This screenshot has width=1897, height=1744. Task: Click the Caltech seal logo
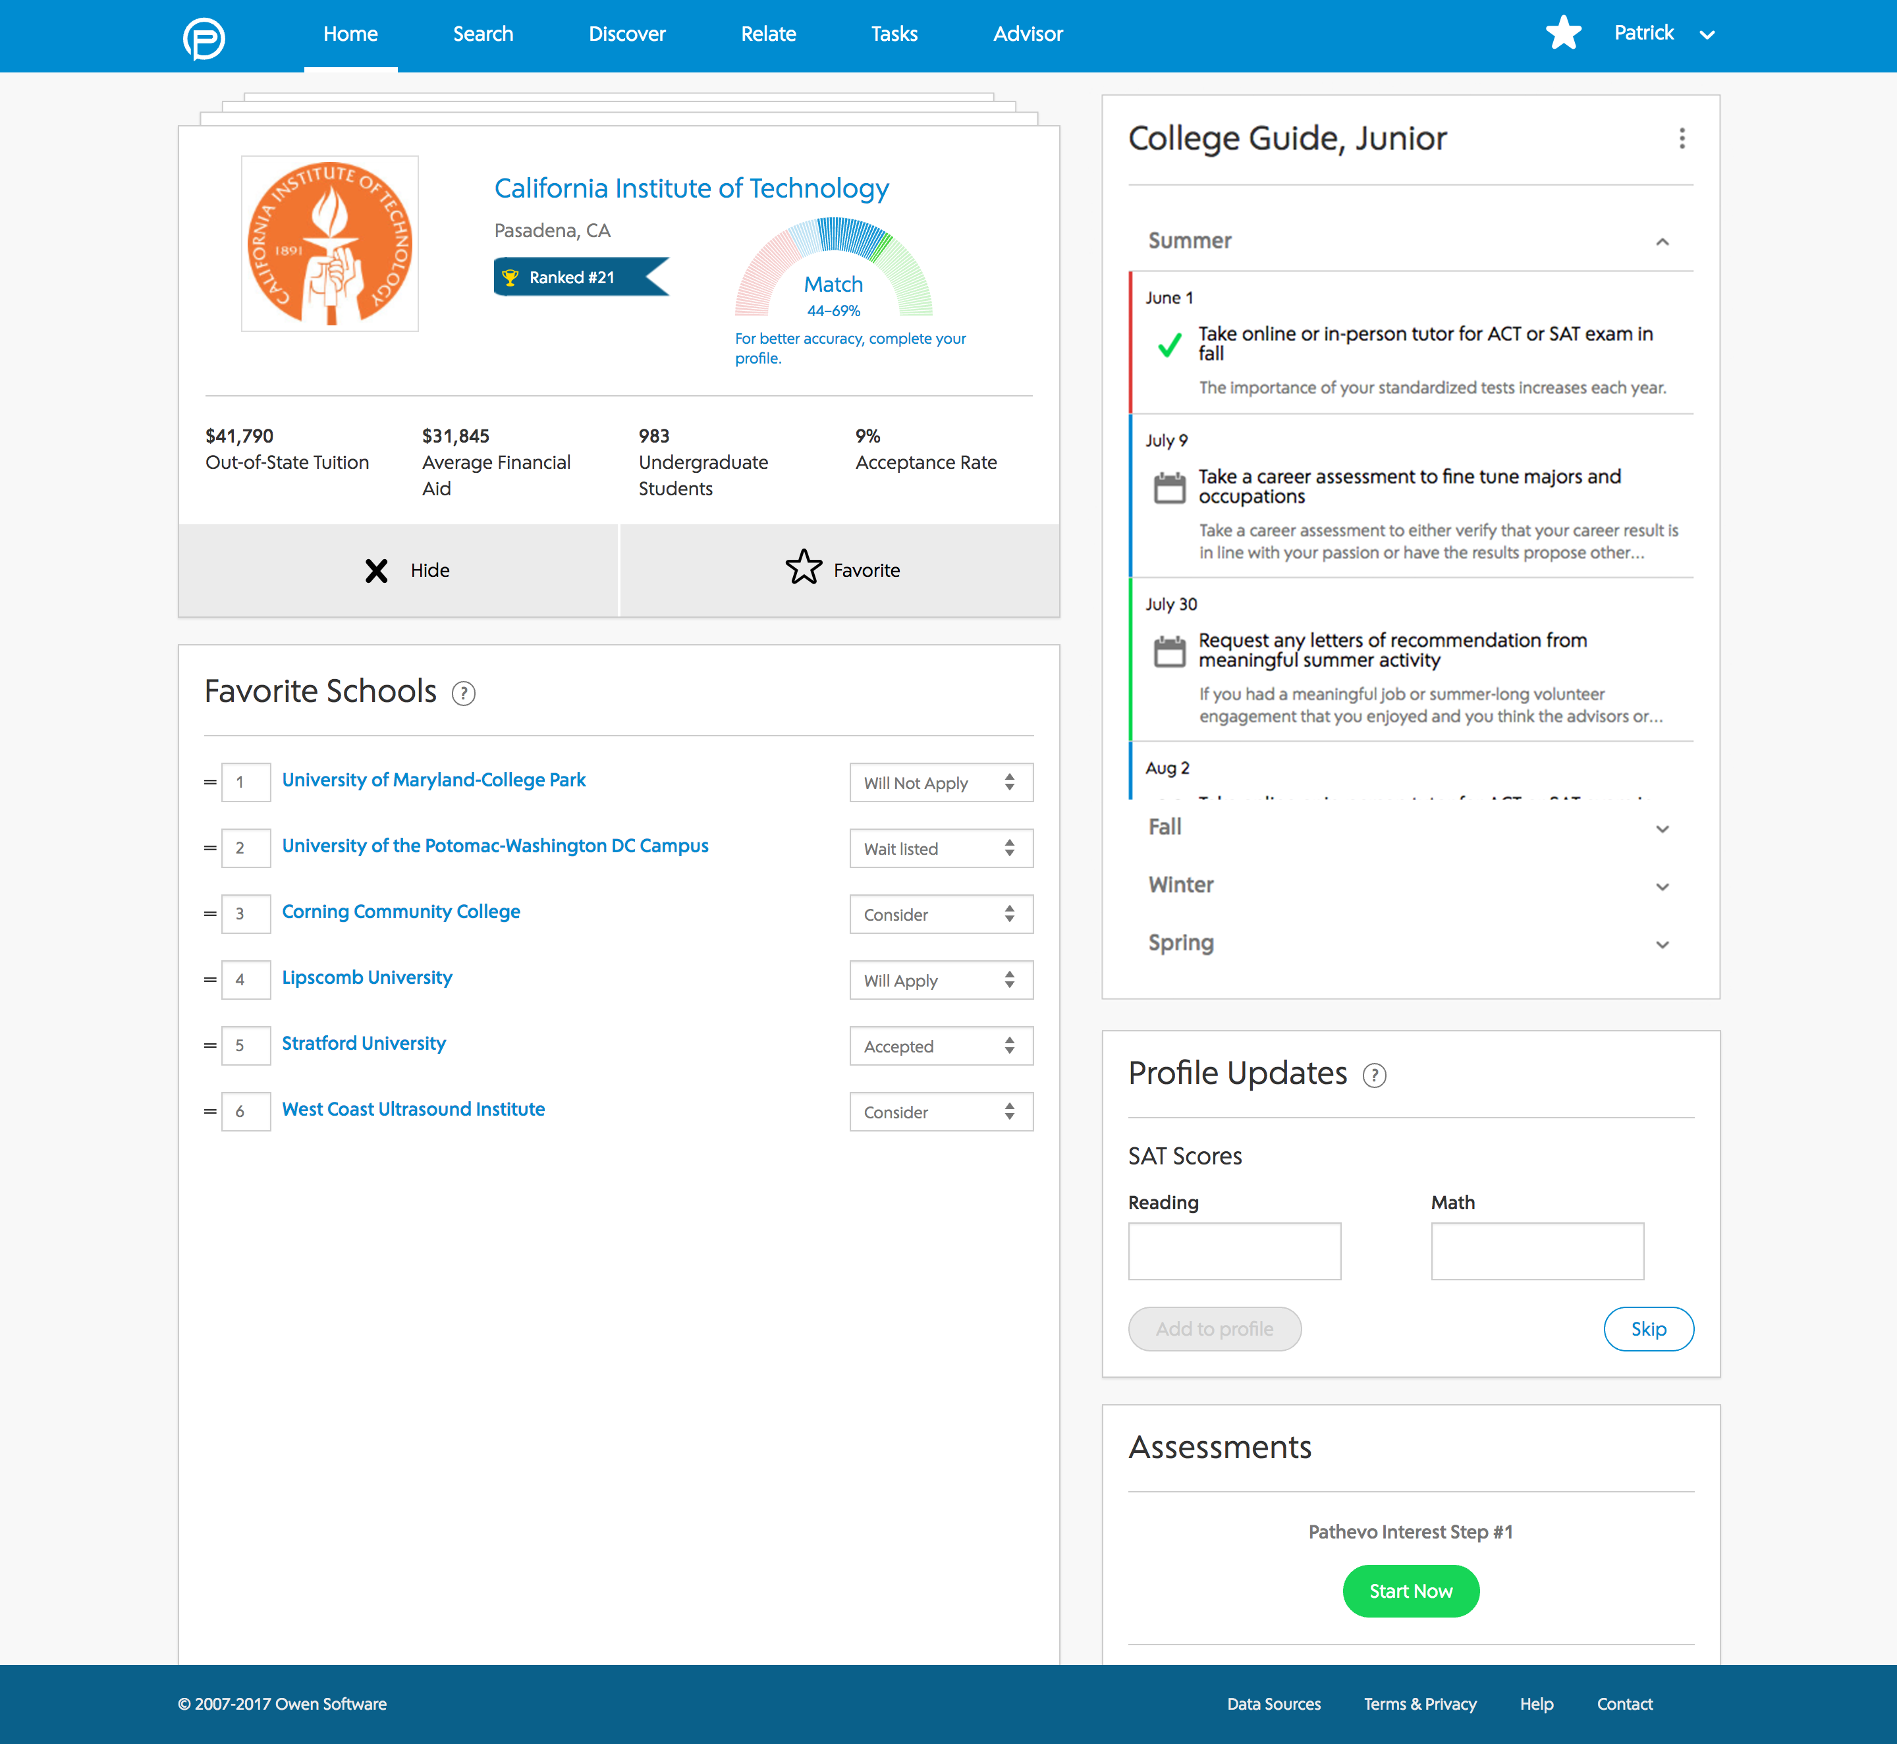click(x=329, y=244)
